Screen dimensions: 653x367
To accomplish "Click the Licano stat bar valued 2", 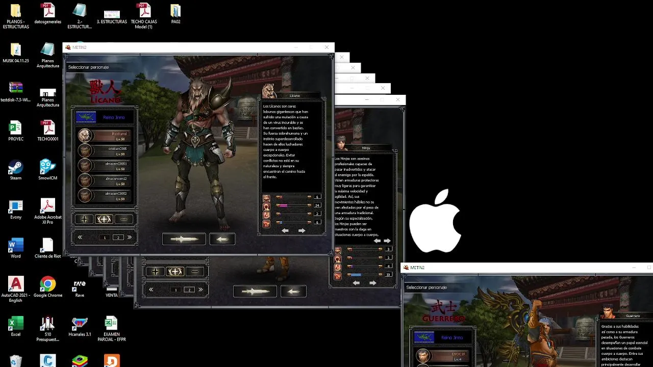I will coord(293,214).
